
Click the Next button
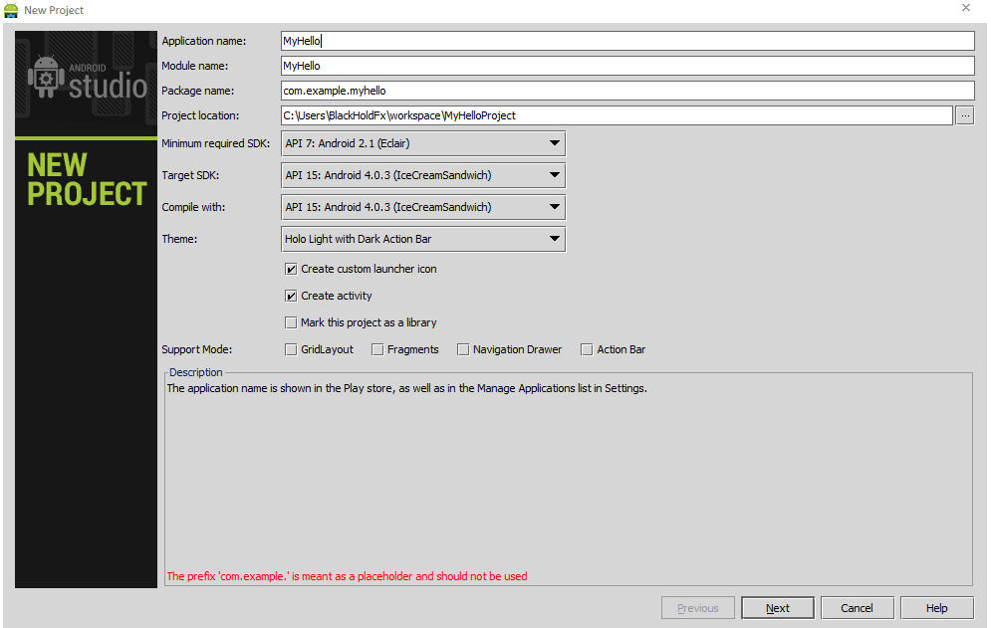tap(778, 608)
